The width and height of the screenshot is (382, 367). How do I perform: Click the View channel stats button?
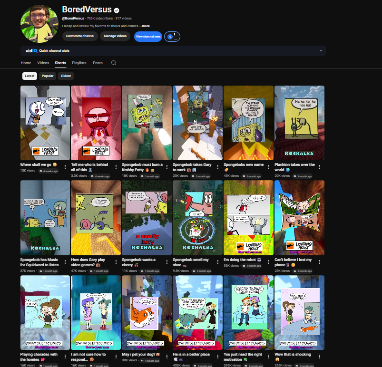148,37
